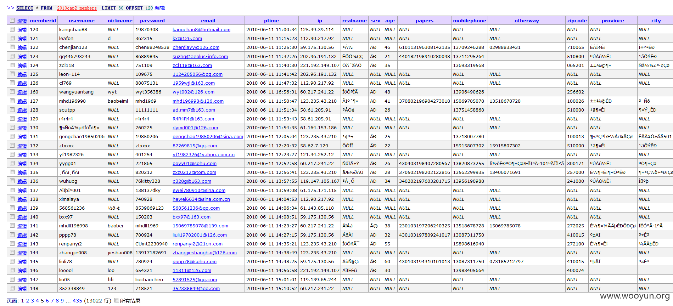Click 编辑 link after the SQL query
The height and width of the screenshot is (306, 673).
point(160,8)
